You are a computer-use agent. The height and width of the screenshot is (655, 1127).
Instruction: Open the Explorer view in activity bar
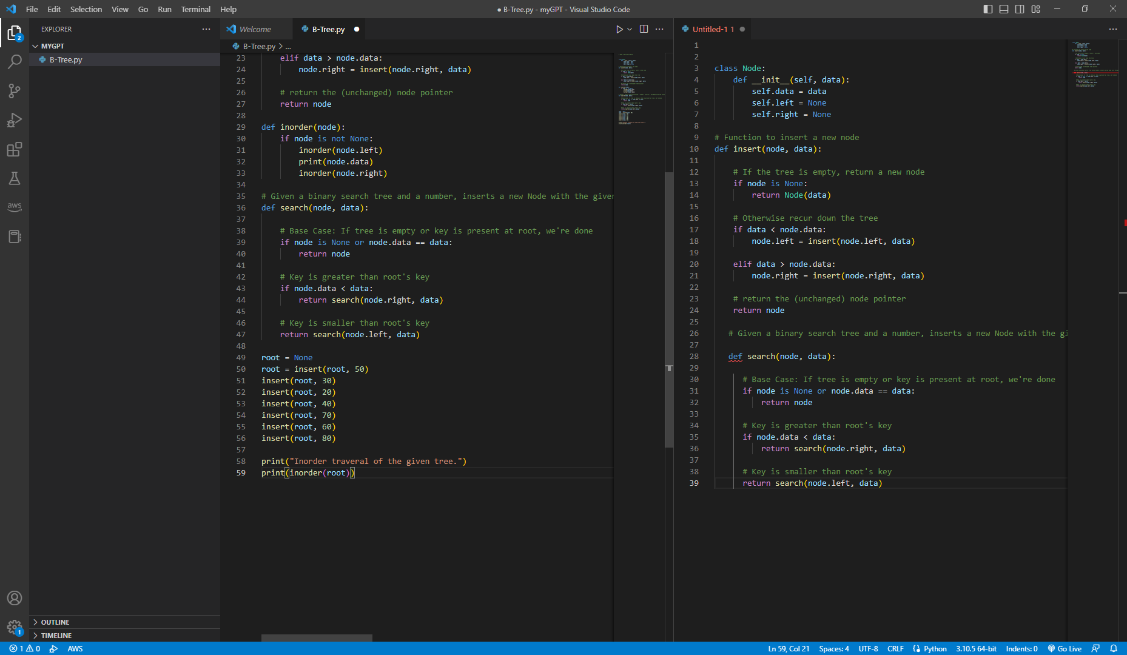[15, 33]
